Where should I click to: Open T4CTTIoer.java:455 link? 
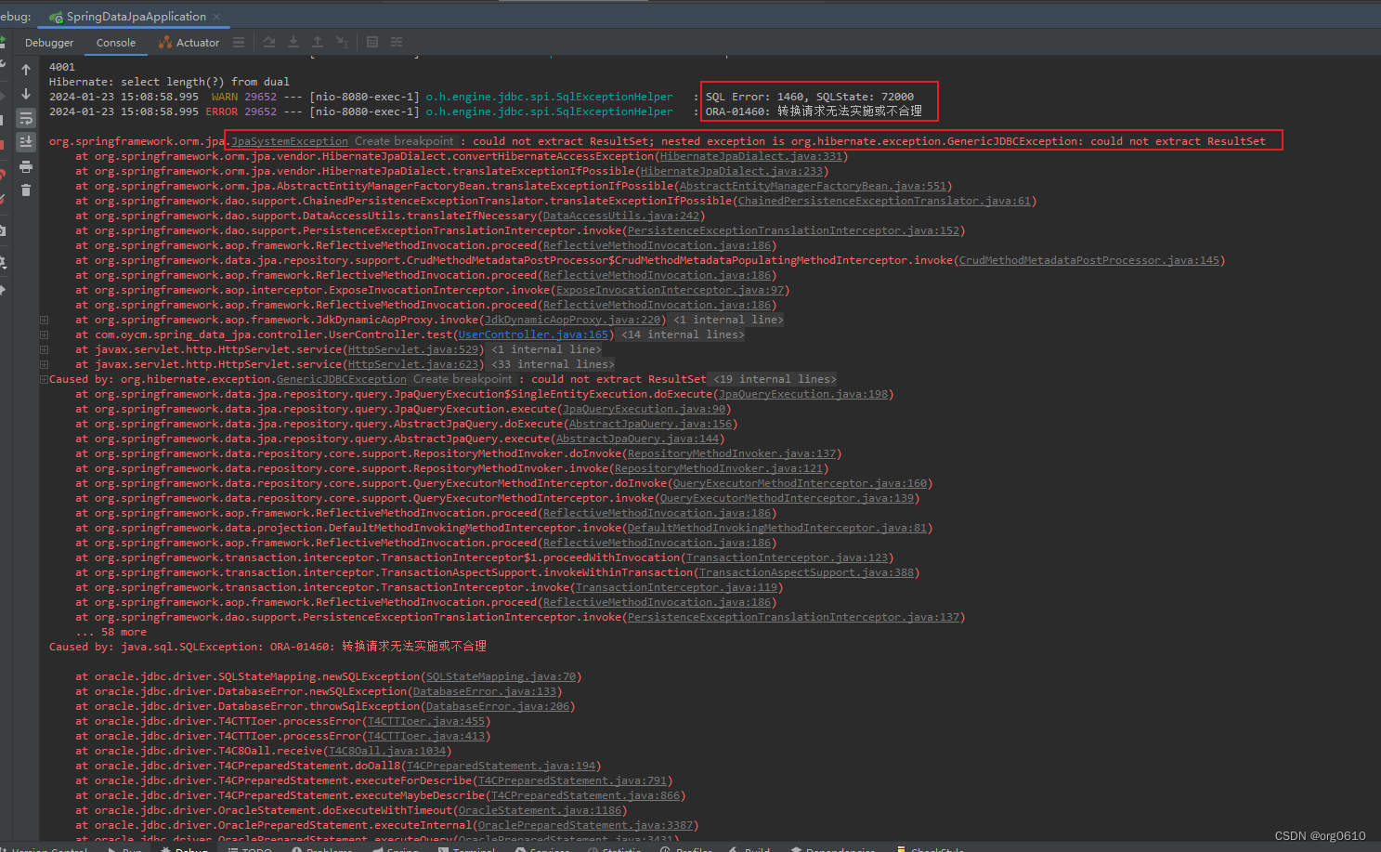(426, 721)
